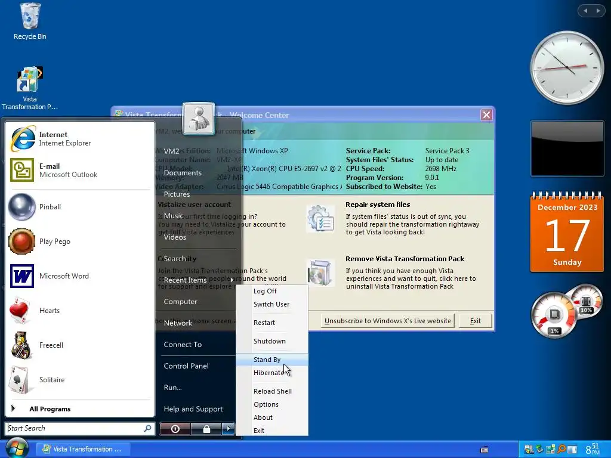Click the Repair system files gear icon
The width and height of the screenshot is (611, 458).
click(x=320, y=219)
